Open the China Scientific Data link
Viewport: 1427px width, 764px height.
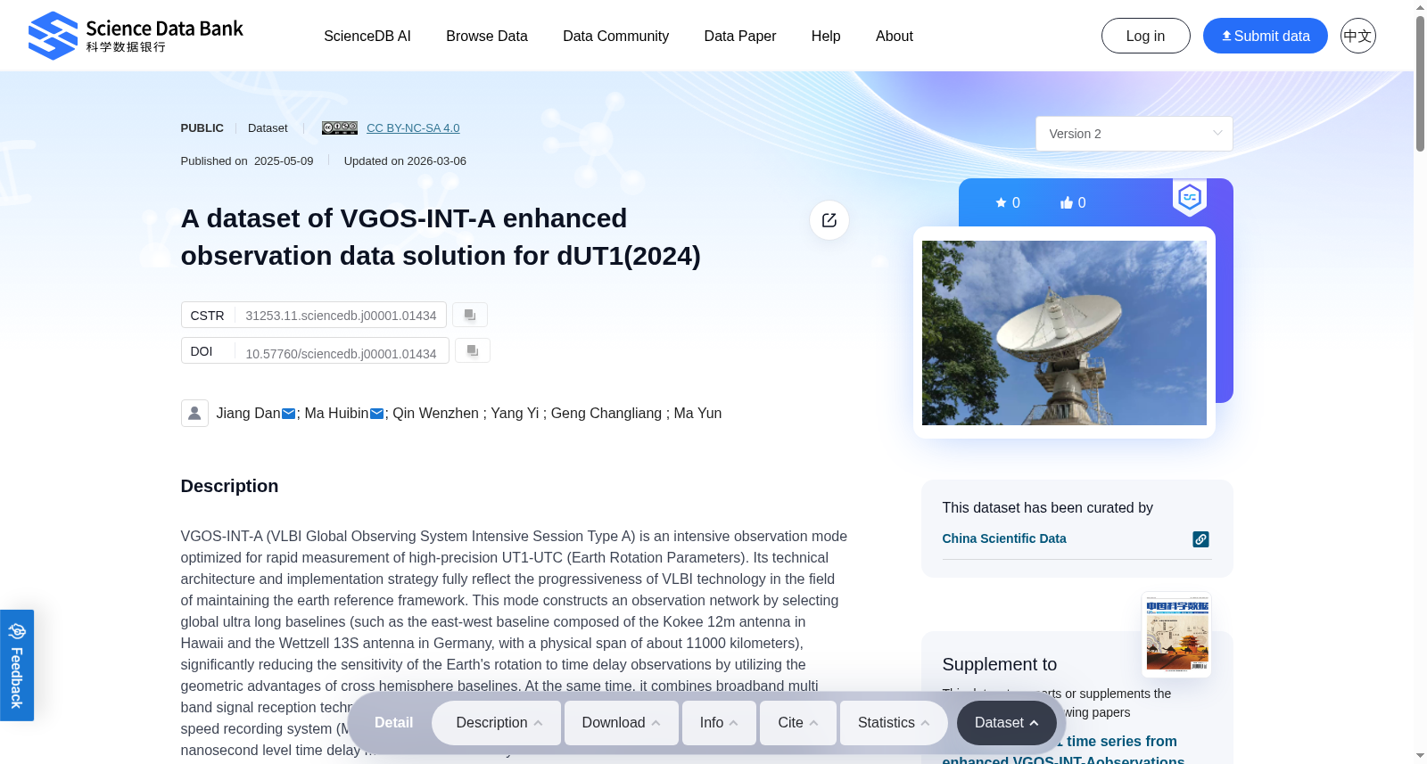tap(1004, 538)
